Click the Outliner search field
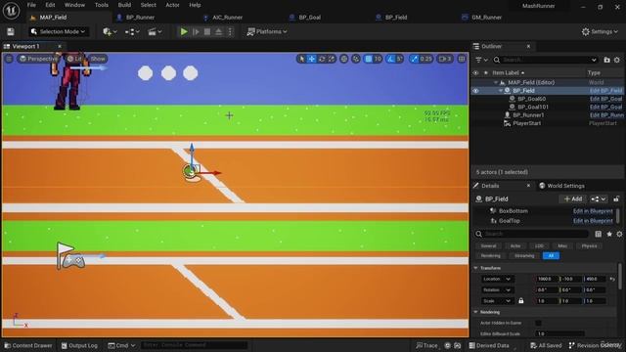626x352 pixels. pos(546,60)
